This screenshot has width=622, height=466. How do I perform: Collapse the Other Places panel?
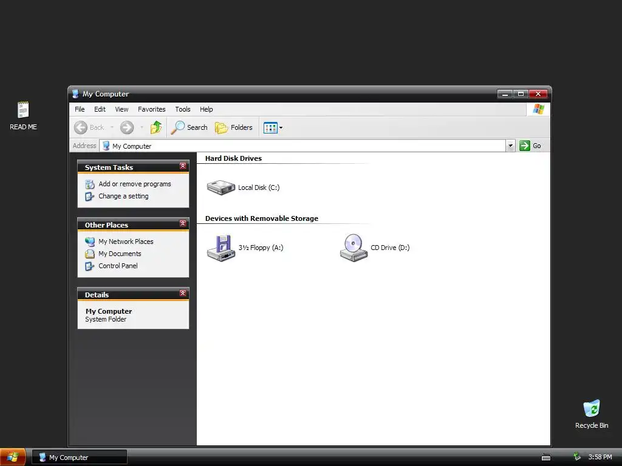pos(183,223)
